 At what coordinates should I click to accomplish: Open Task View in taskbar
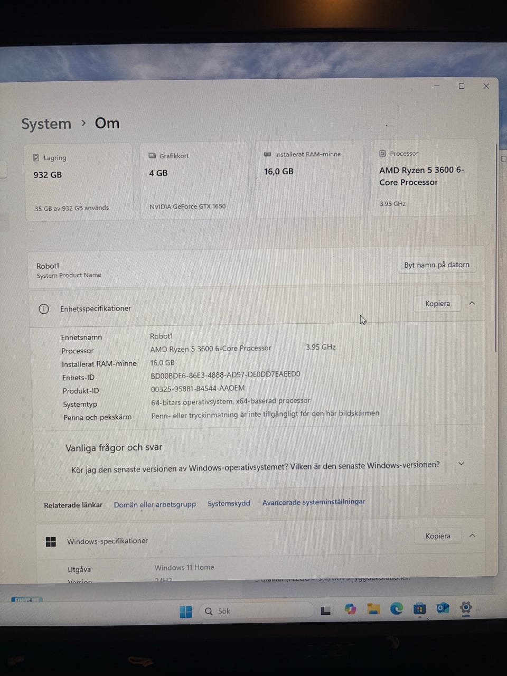click(x=326, y=611)
